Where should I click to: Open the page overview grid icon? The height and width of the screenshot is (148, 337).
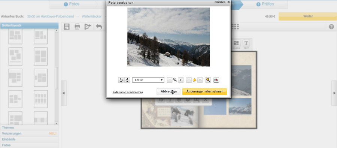(235, 27)
